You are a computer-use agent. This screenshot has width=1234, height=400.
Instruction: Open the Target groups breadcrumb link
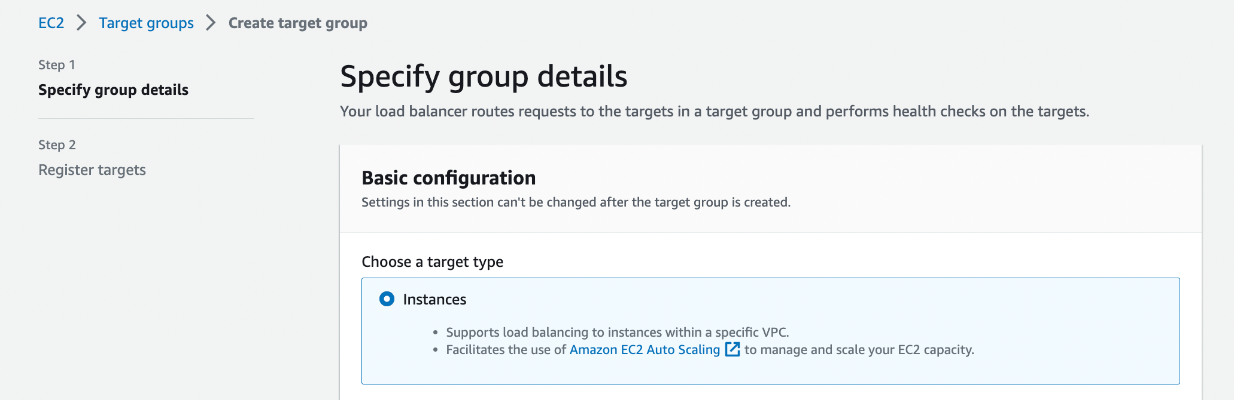pos(146,23)
